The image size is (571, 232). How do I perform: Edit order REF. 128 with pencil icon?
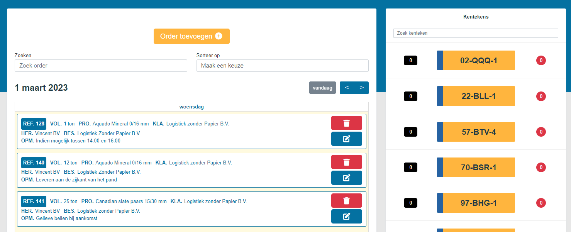pos(346,139)
